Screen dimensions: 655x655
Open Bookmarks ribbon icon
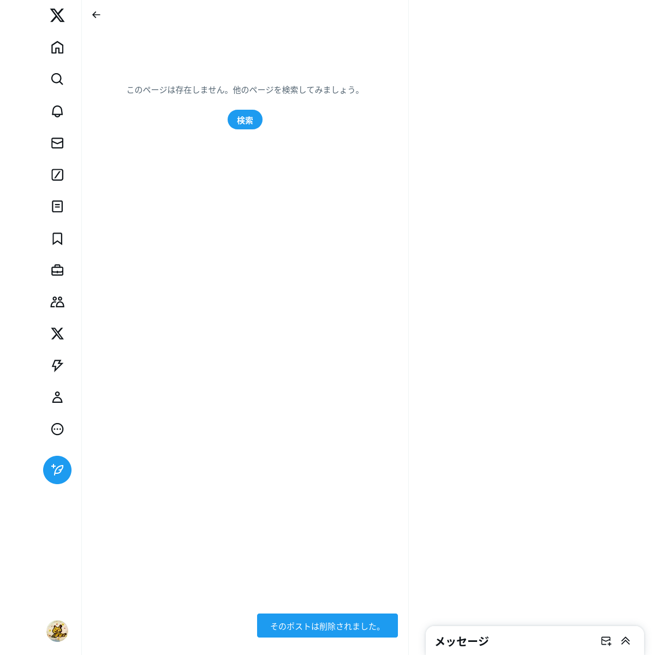(57, 239)
